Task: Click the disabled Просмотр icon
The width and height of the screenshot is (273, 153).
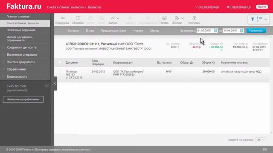Action: 130,18
